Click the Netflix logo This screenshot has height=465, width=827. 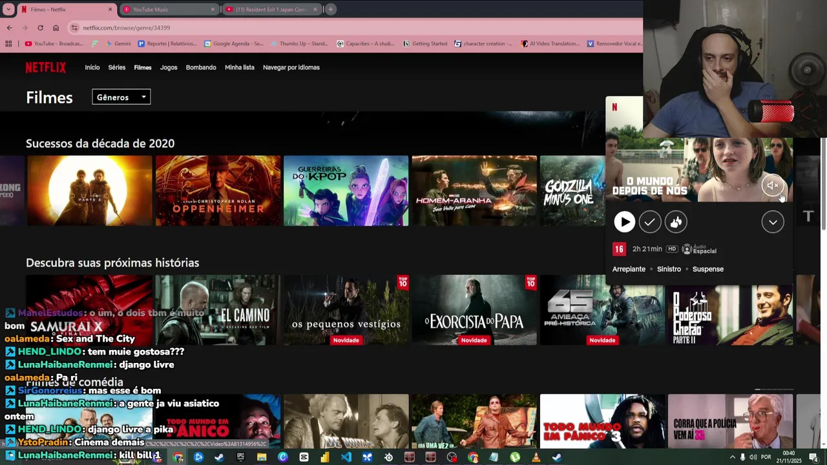[45, 67]
